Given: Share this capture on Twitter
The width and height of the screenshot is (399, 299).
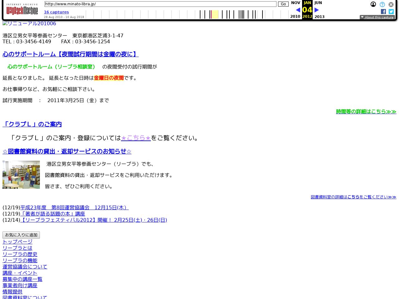Looking at the screenshot, I should coord(391,12).
